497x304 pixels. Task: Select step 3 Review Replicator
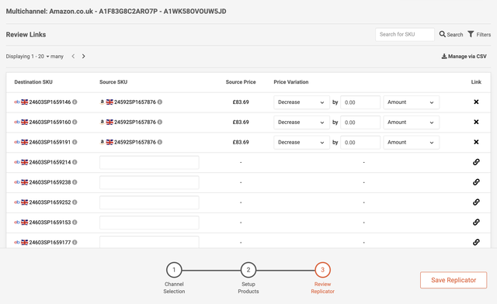(x=323, y=270)
